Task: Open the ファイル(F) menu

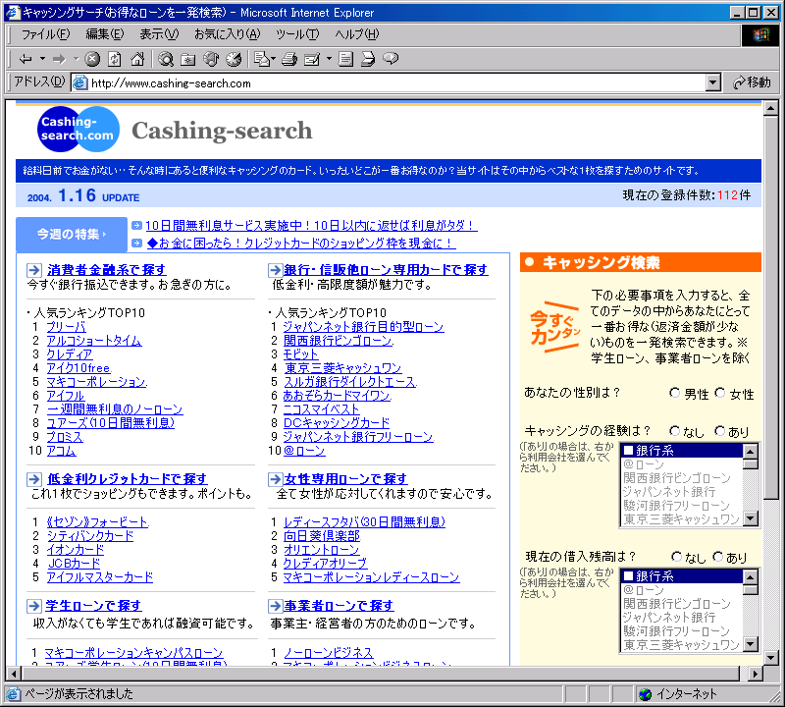Action: [x=45, y=34]
